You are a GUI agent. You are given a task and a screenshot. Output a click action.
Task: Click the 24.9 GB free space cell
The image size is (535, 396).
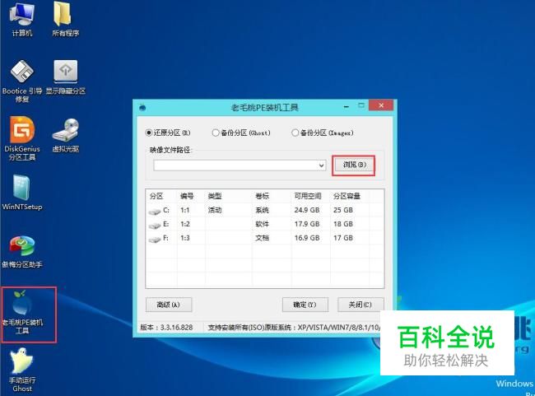click(307, 210)
